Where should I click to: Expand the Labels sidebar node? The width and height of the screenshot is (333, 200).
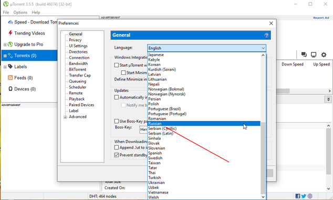[5, 67]
